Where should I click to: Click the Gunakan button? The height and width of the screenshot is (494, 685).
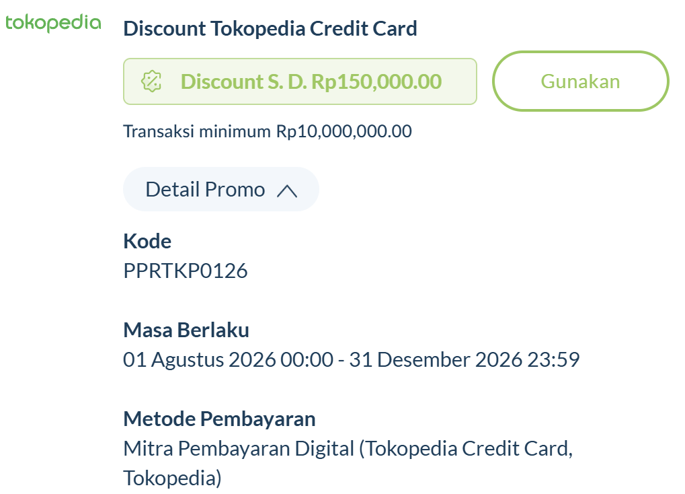click(581, 81)
